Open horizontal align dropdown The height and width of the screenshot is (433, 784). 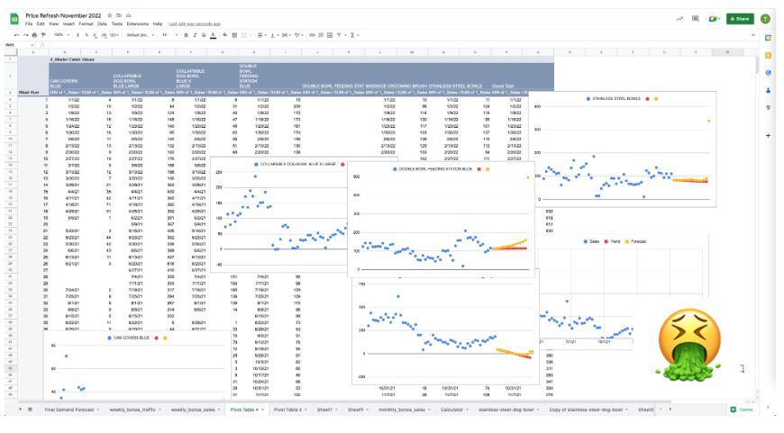[x=261, y=35]
